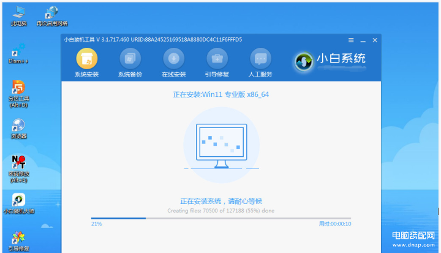The image size is (441, 253).
Task: Select the 引导修复 toolbar briefcase icon
Action: tap(217, 62)
